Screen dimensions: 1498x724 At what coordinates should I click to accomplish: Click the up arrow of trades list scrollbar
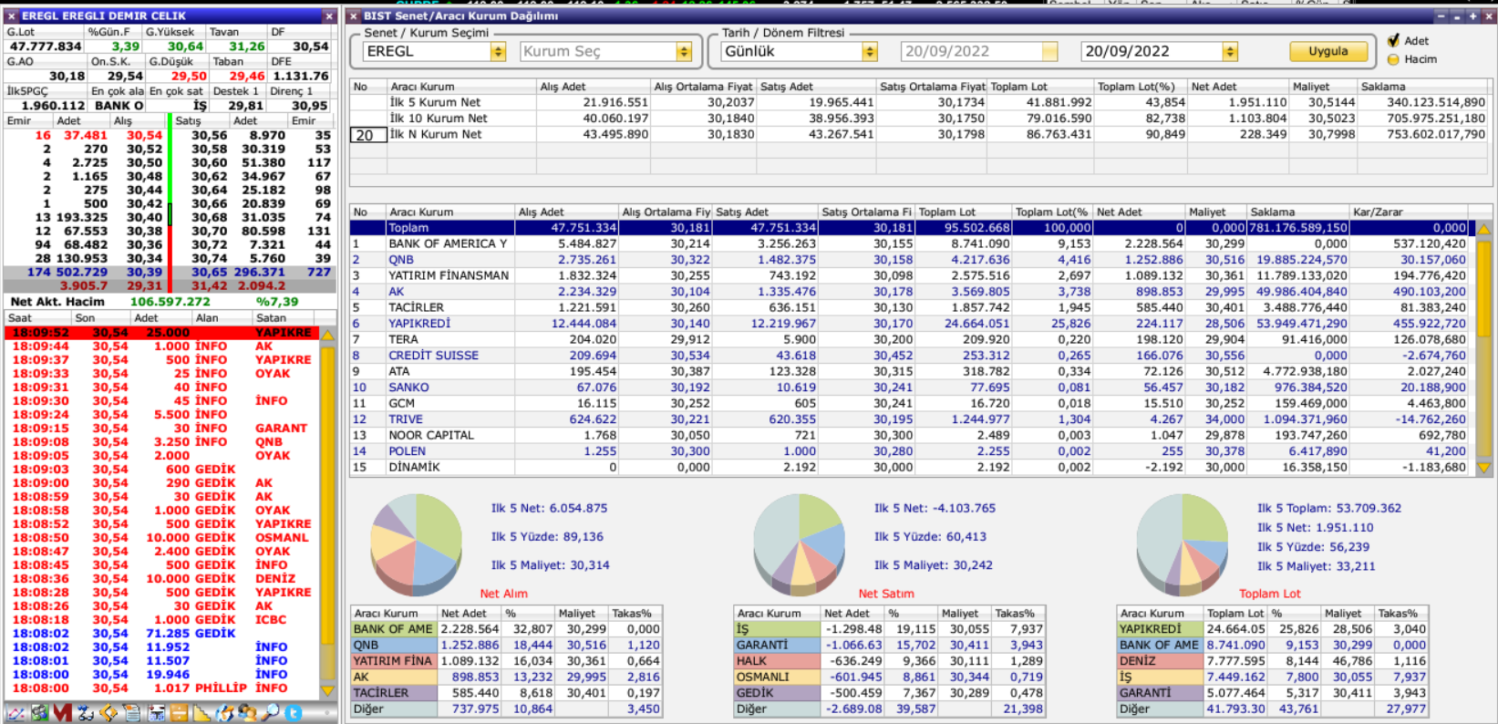point(328,335)
